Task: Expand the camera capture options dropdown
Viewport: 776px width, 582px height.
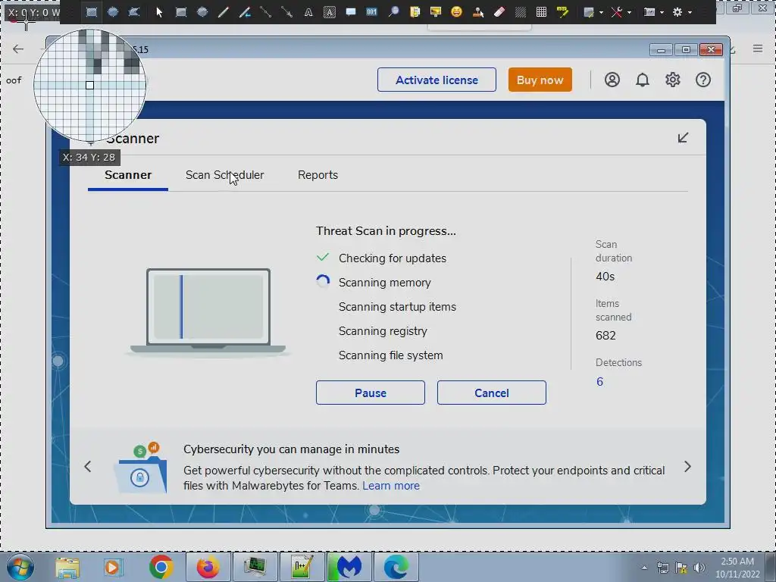Action: (x=653, y=12)
